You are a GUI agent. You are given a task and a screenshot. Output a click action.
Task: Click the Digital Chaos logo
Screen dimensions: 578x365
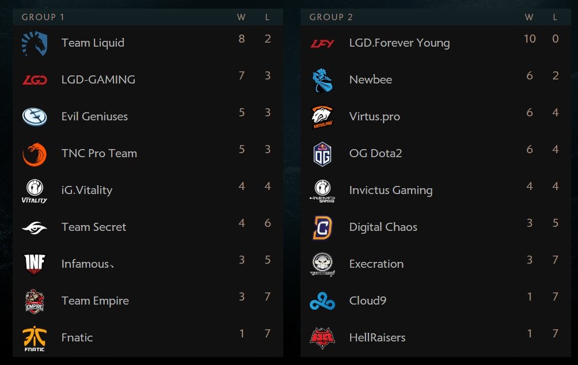[x=322, y=227]
